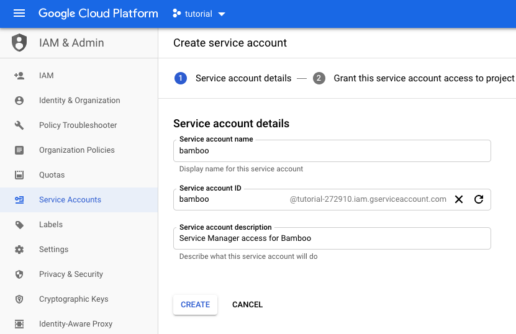516x334 pixels.
Task: Click the Service Accounts icon
Action: click(19, 200)
